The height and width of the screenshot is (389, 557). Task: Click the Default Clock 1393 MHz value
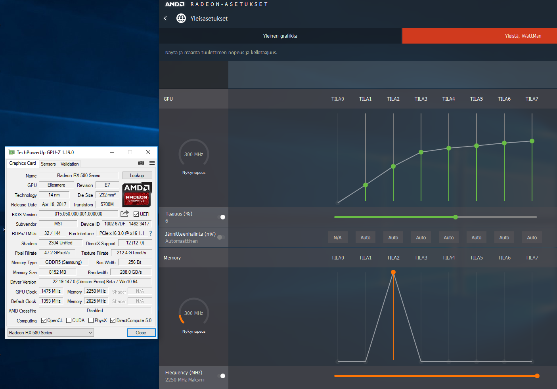pos(51,301)
